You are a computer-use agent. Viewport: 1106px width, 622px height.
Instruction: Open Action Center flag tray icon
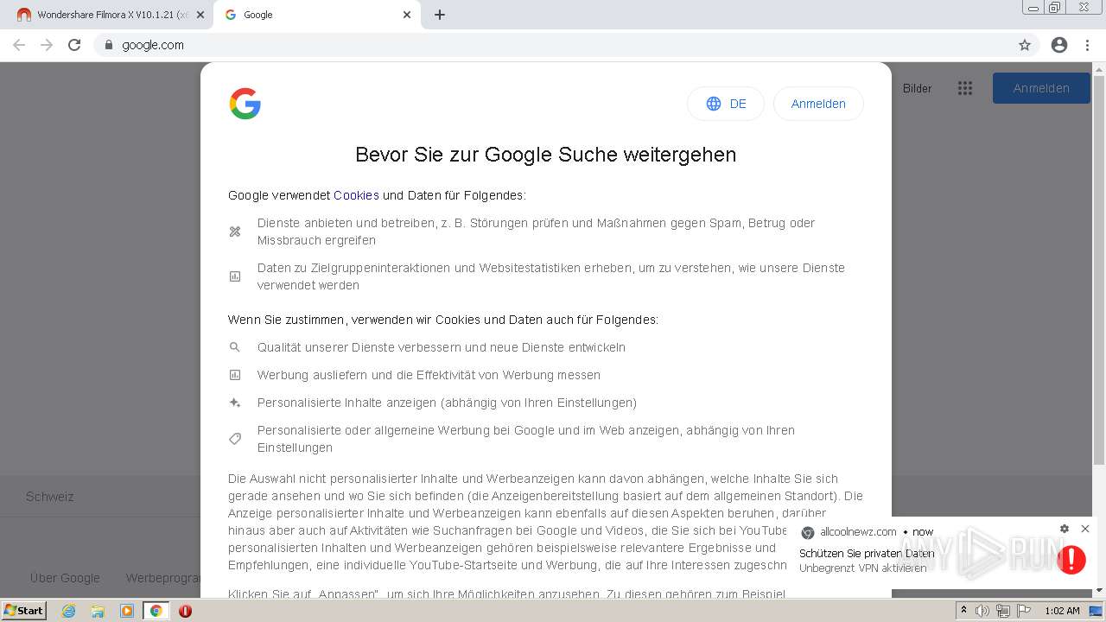(1023, 611)
